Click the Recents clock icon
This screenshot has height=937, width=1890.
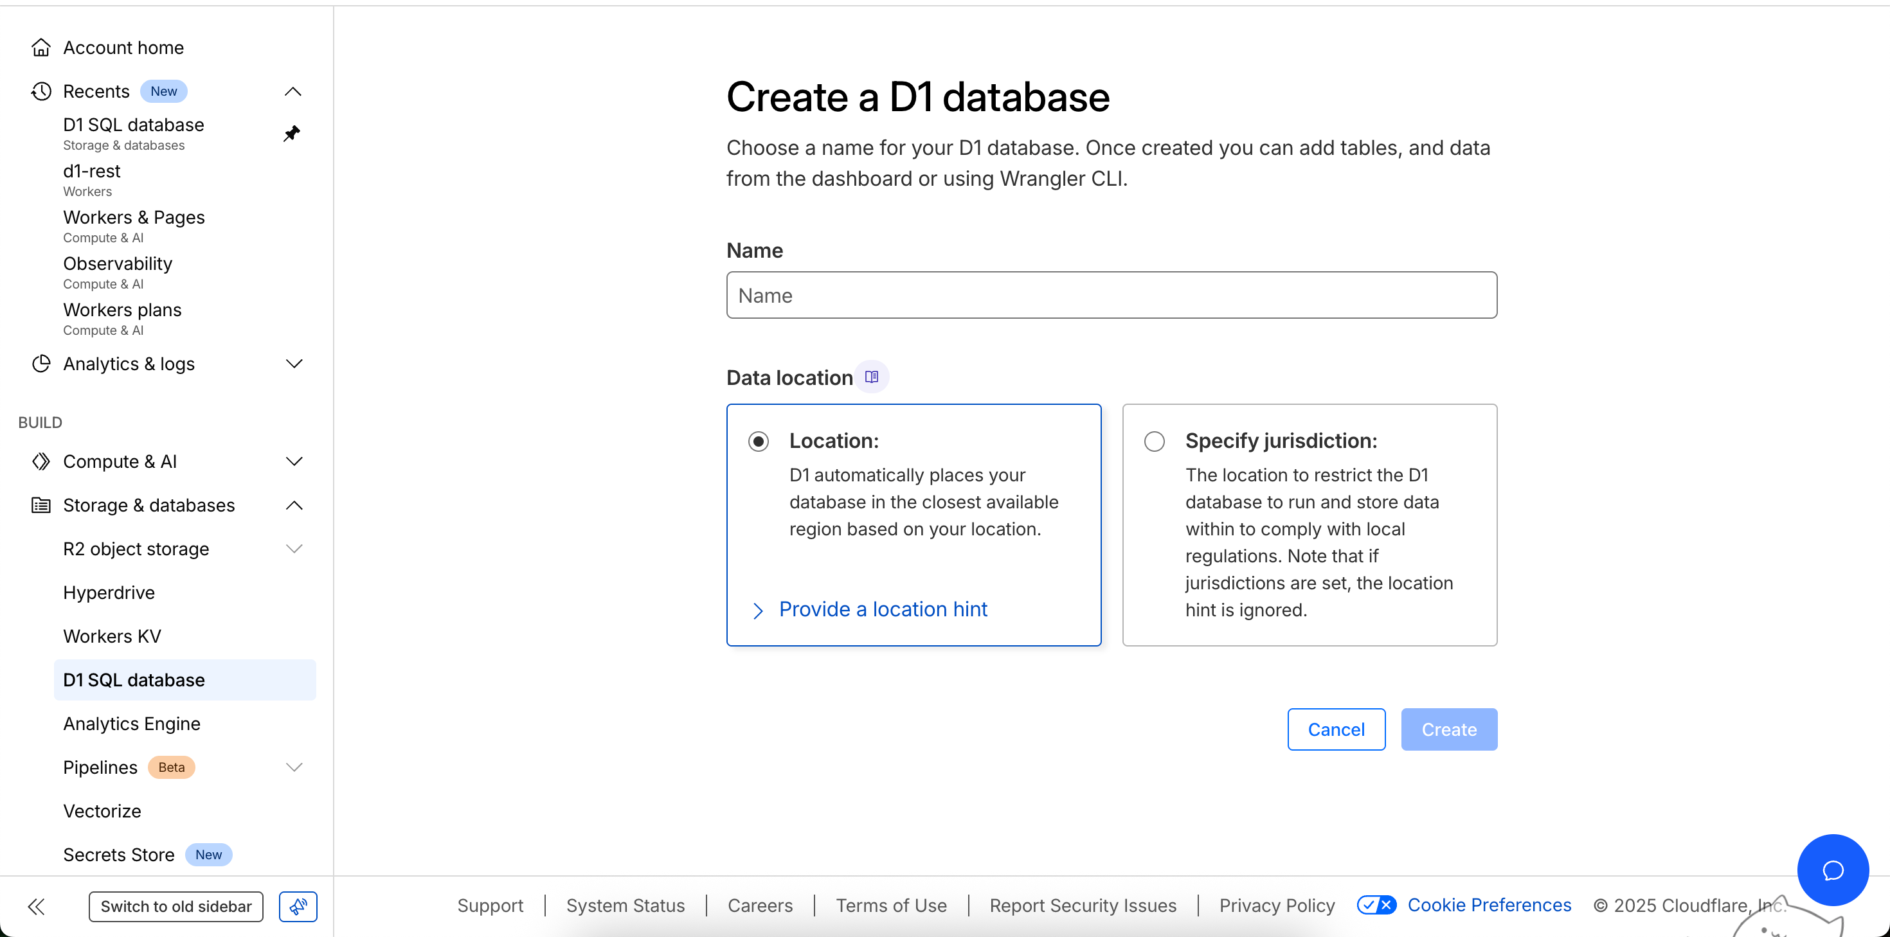(x=41, y=92)
